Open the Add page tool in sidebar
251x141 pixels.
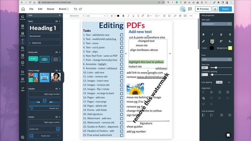[x=23, y=17]
